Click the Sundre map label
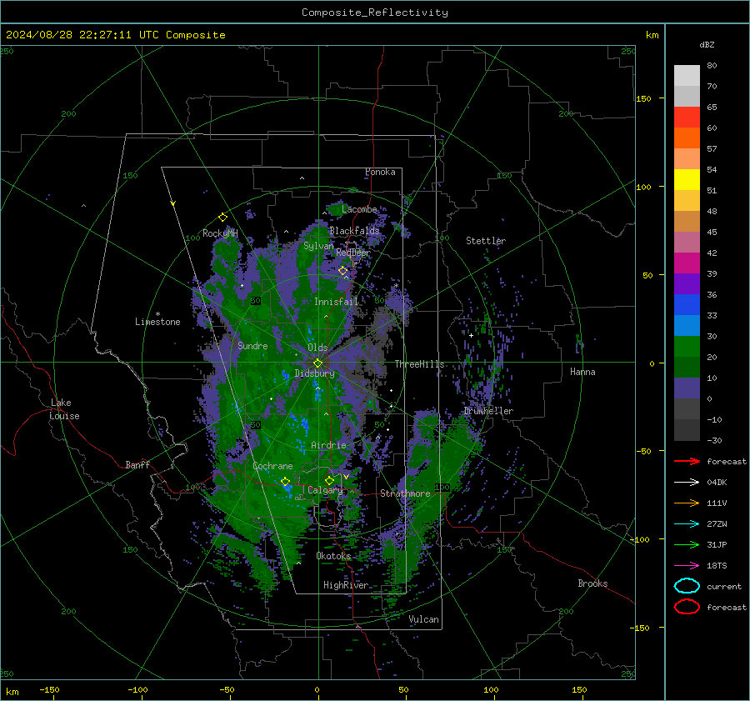The image size is (750, 701). click(x=252, y=345)
